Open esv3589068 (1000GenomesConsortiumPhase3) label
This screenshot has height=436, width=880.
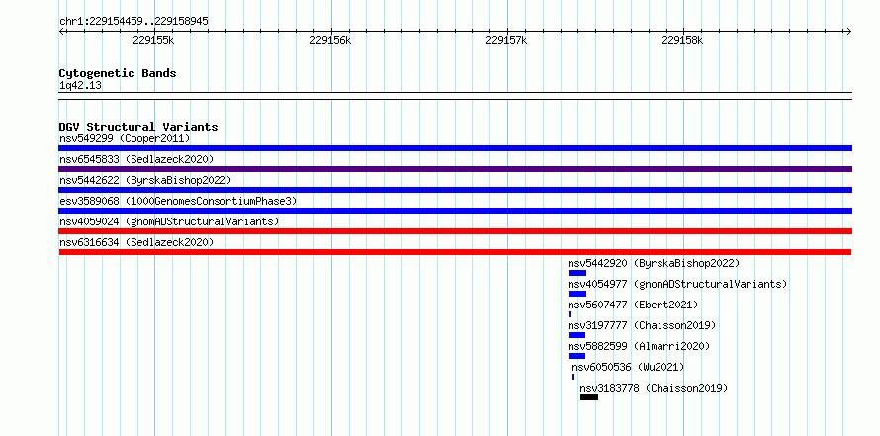(178, 201)
